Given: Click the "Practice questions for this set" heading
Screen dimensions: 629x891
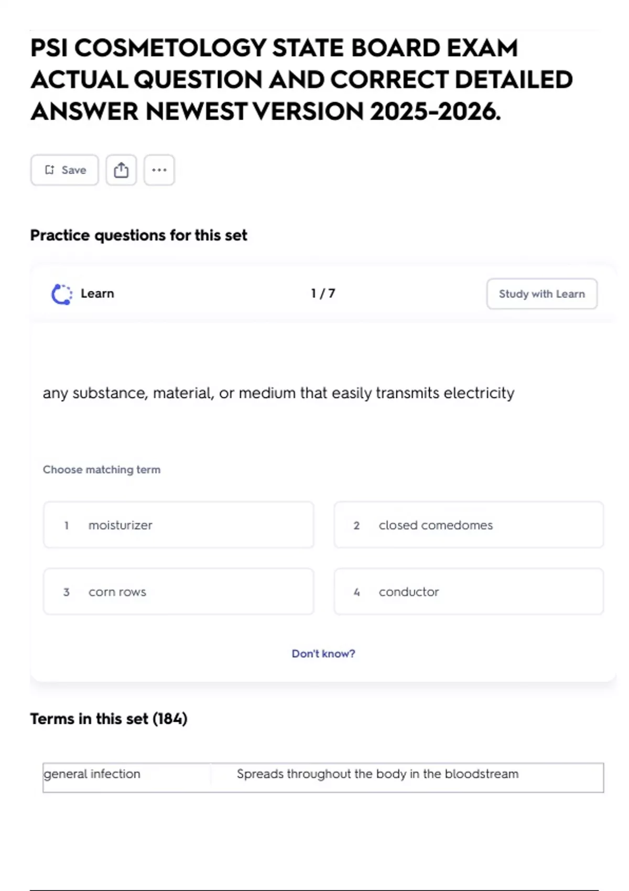Looking at the screenshot, I should tap(138, 235).
